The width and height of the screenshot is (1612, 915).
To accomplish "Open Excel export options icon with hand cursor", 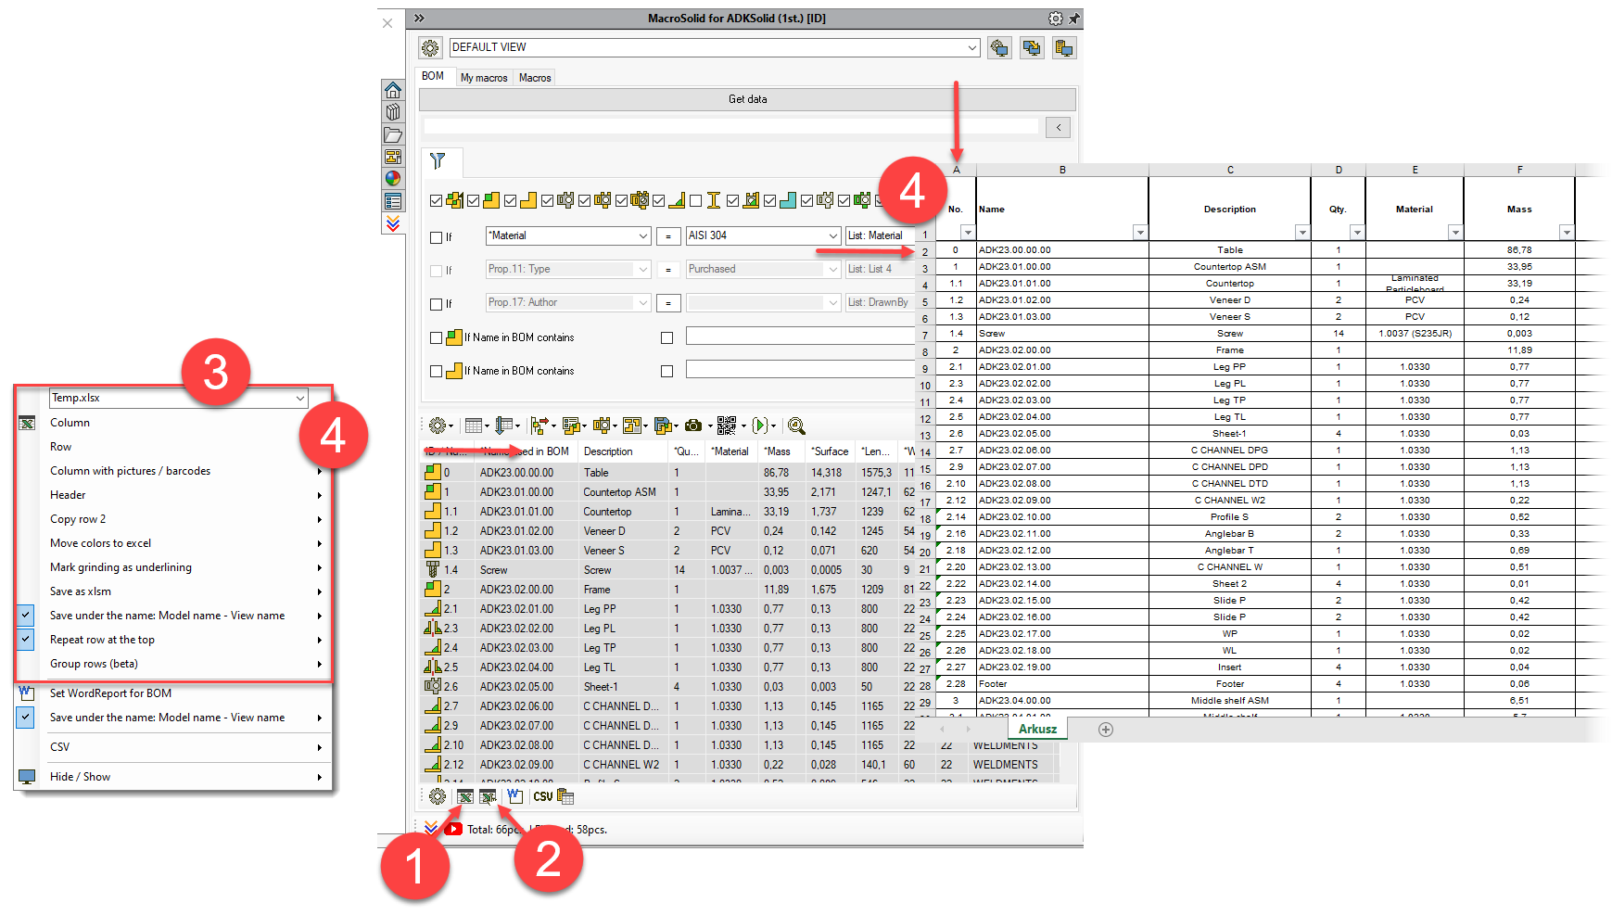I will [488, 796].
